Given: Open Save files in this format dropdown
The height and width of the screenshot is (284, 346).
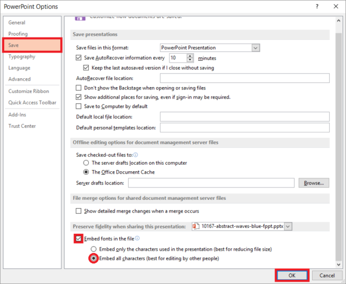Looking at the screenshot, I should coord(256,48).
